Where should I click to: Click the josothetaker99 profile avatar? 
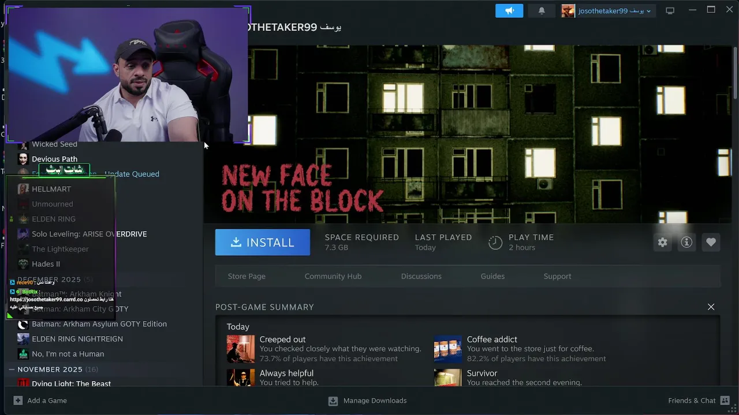[x=568, y=11]
